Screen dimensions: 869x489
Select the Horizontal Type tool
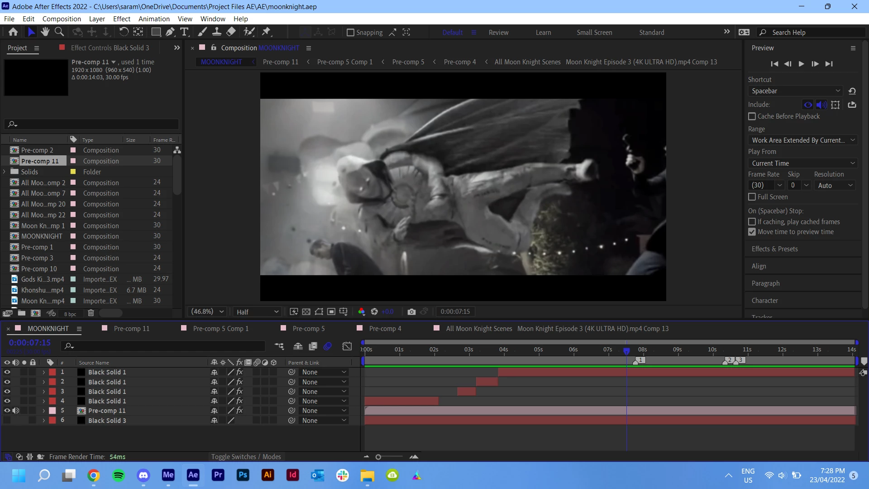(x=184, y=32)
